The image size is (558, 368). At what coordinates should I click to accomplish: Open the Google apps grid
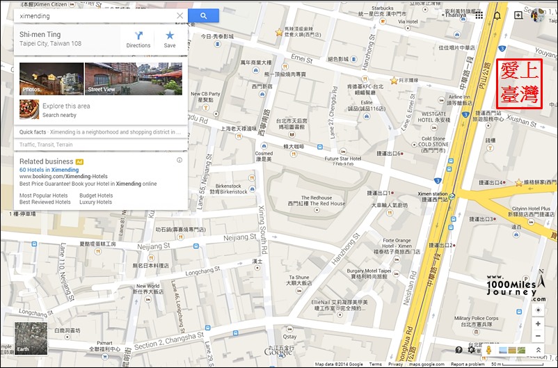pyautogui.click(x=479, y=15)
